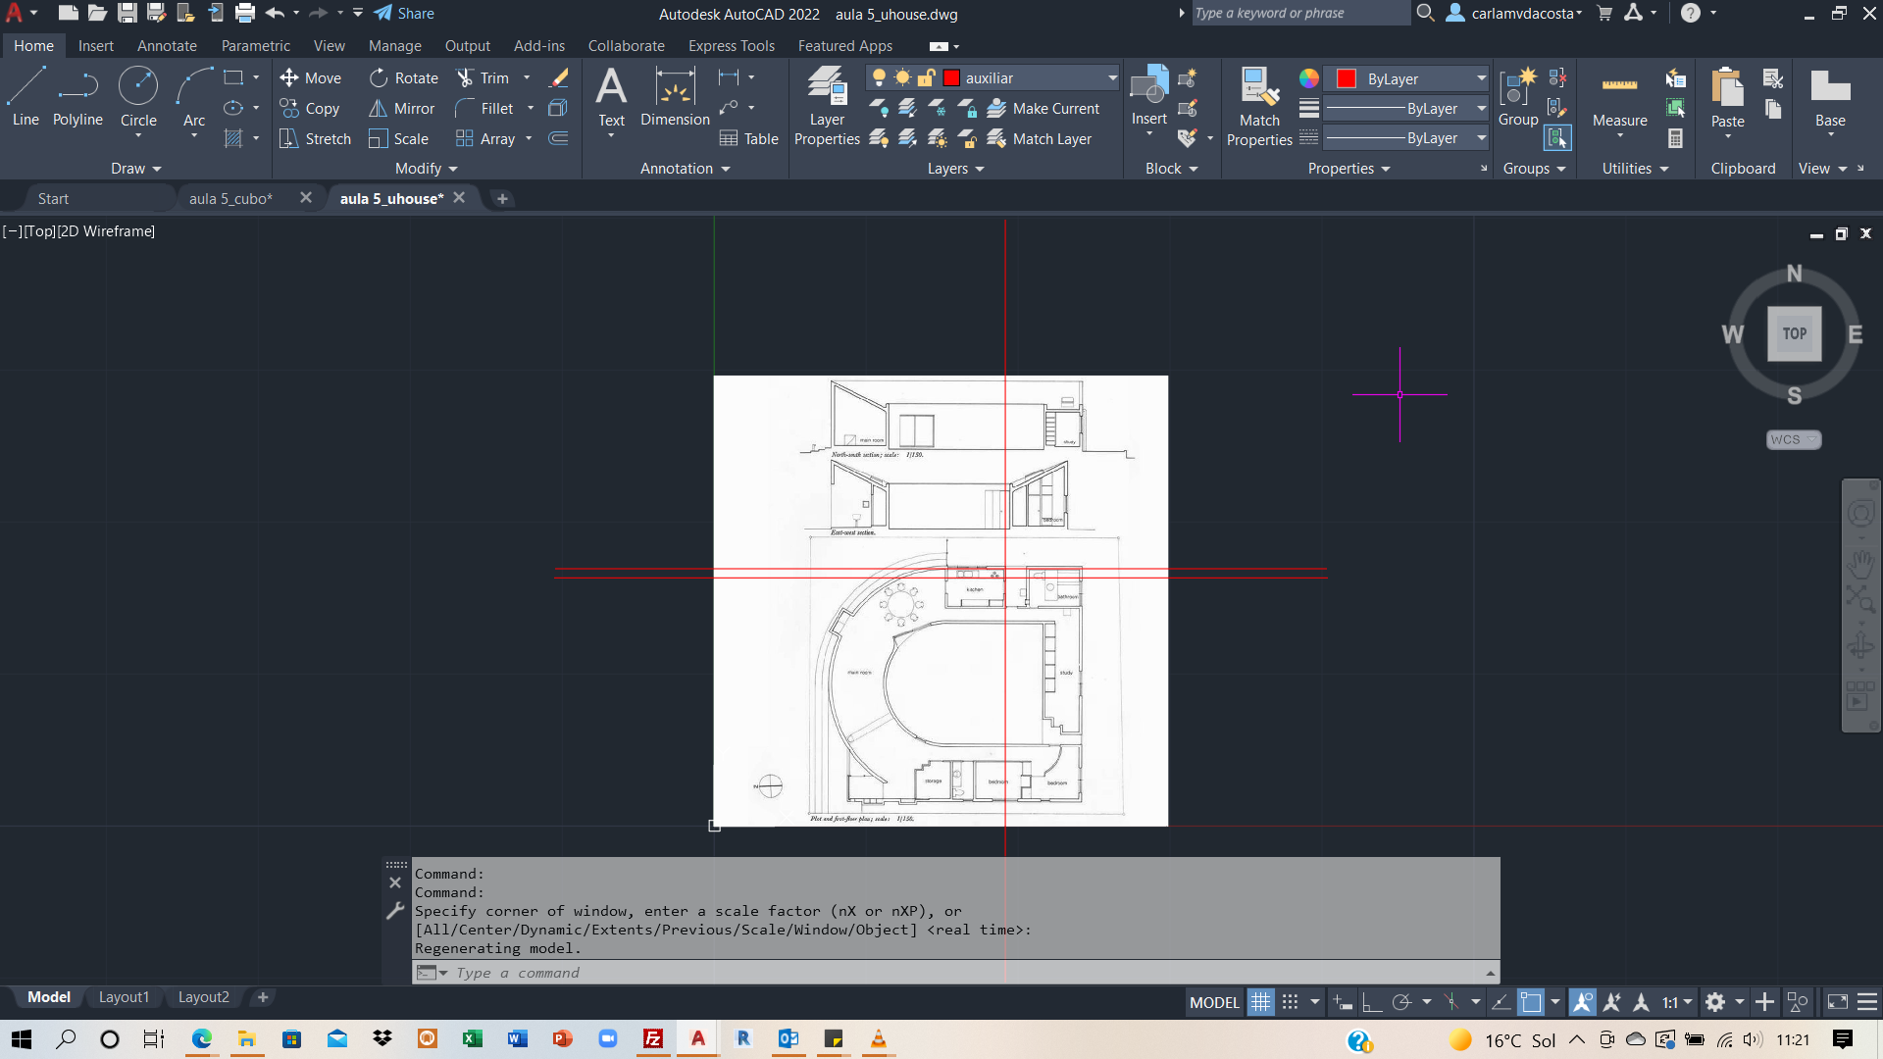1883x1059 pixels.
Task: Activate the Stretch command
Action: (x=315, y=138)
